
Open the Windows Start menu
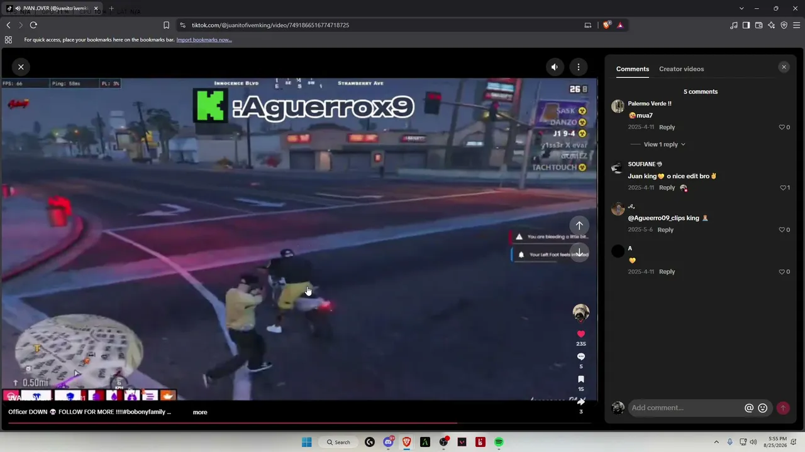pyautogui.click(x=307, y=442)
